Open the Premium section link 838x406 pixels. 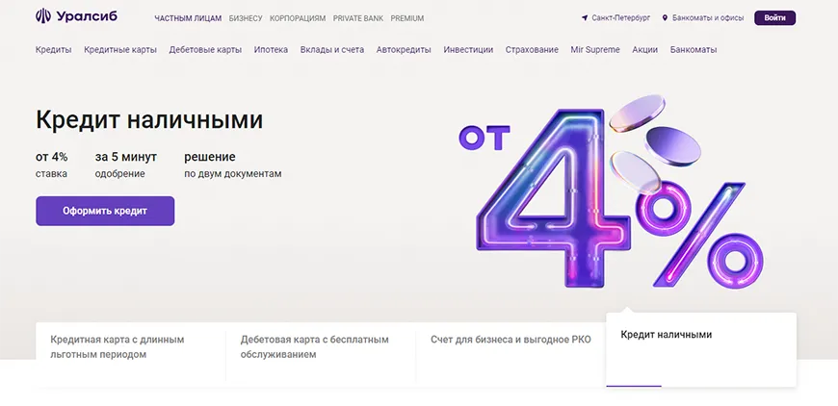click(x=407, y=18)
